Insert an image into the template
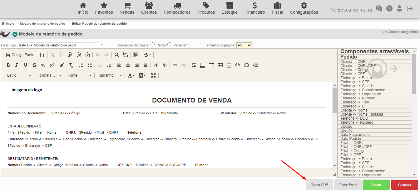The height and width of the screenshot is (191, 420). tap(194, 65)
